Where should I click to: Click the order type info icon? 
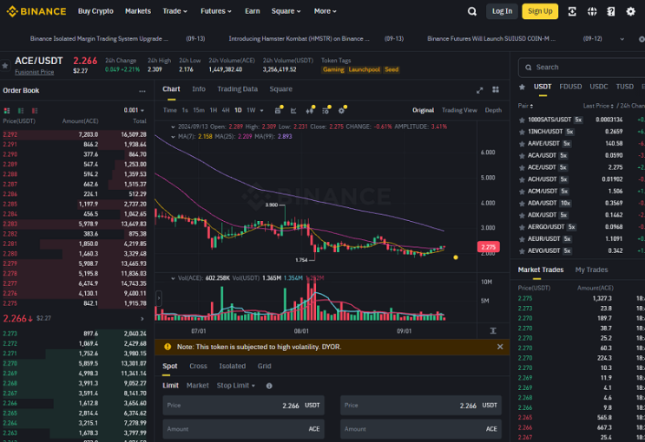click(269, 386)
